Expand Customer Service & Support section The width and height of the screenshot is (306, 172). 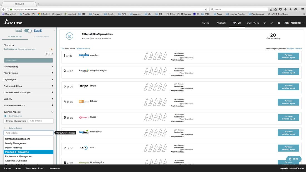28,93
